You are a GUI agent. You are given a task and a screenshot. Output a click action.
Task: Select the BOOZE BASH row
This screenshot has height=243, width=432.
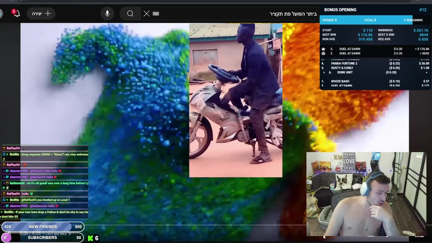coord(375,81)
